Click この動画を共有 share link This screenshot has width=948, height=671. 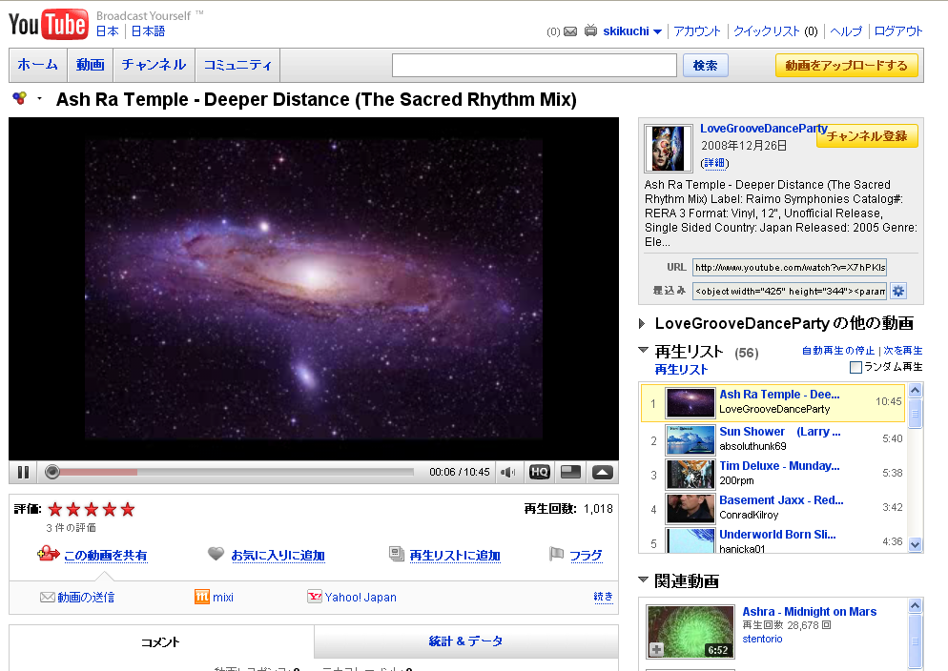pos(106,555)
